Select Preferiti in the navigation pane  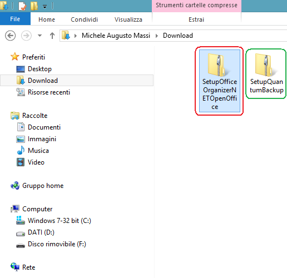click(x=33, y=57)
